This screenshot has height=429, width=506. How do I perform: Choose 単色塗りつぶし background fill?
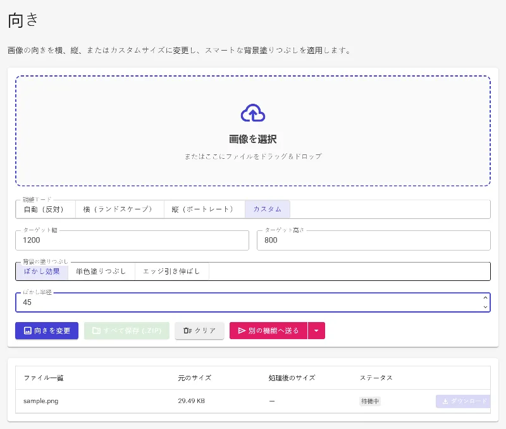point(101,271)
